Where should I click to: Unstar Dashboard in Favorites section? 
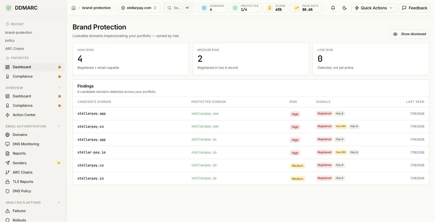(60, 67)
